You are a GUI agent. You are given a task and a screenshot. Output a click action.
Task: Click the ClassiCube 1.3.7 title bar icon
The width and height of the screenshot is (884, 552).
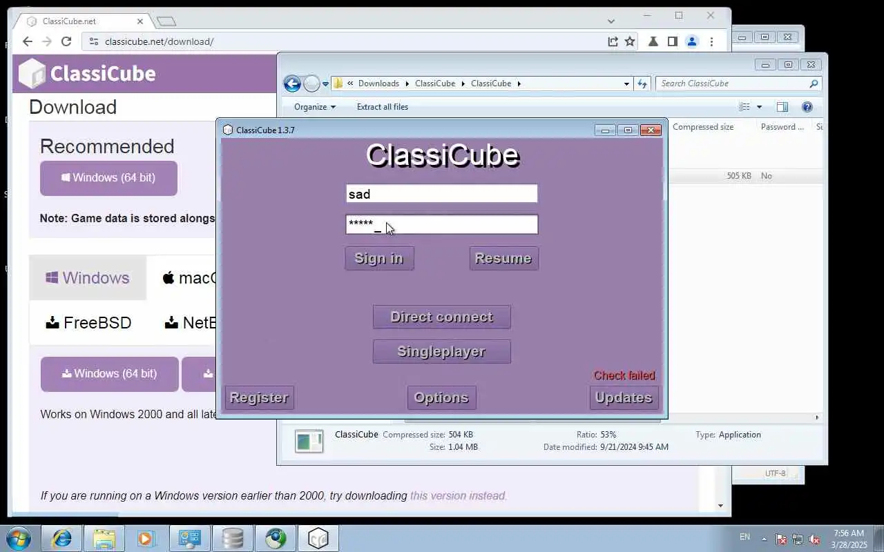point(228,130)
